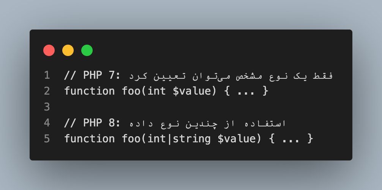
Task: Click the green maximize dot
Action: [87, 50]
